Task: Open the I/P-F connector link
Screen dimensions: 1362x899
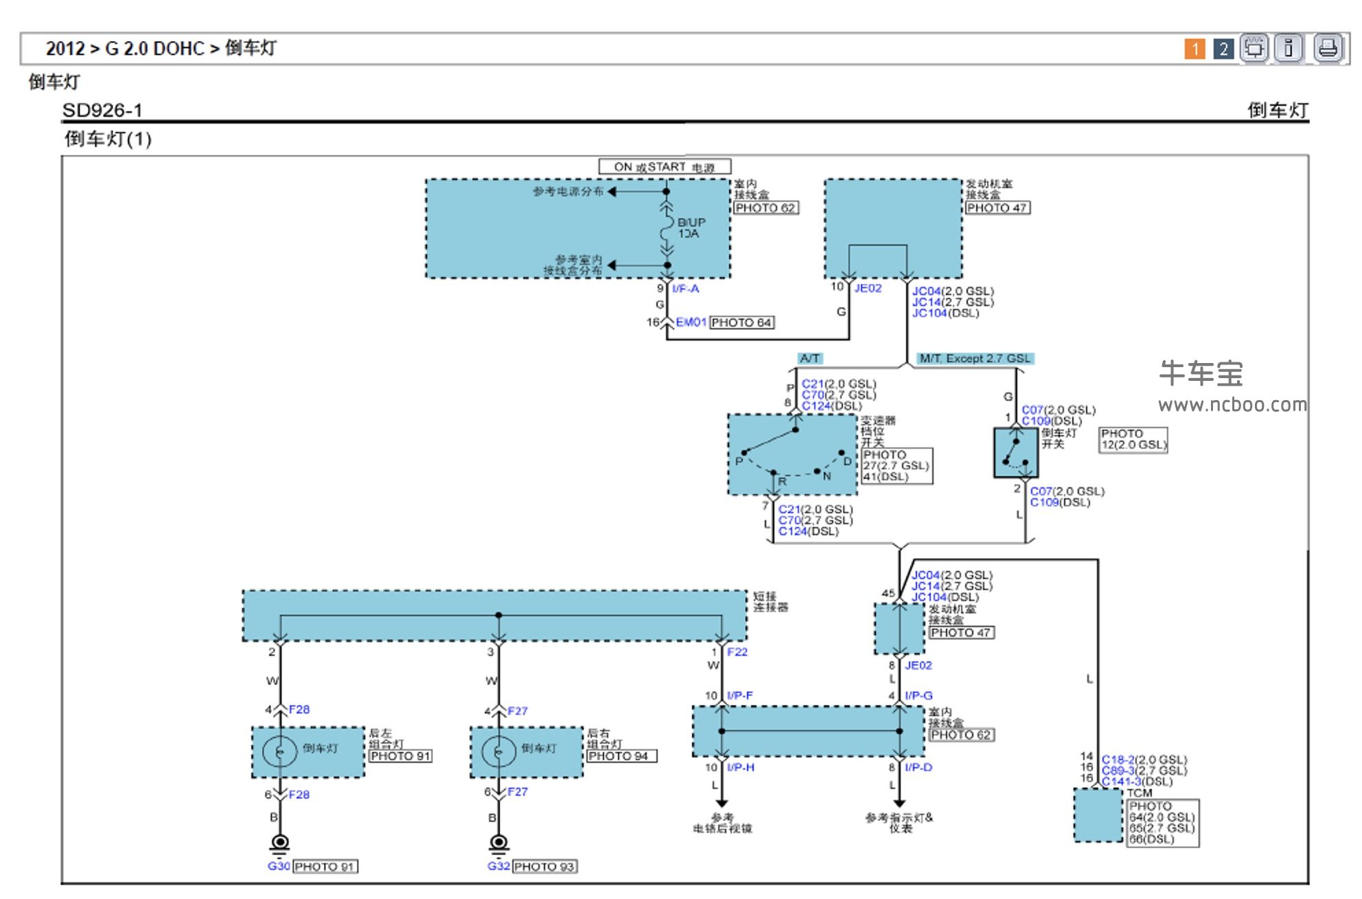Action: [x=740, y=696]
